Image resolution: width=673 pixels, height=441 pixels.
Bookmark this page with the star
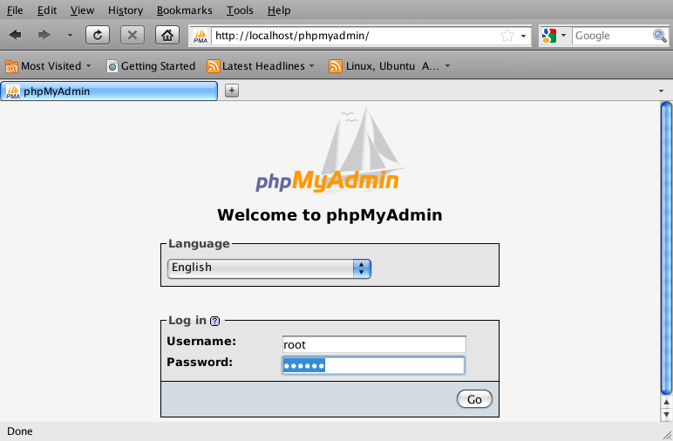click(x=507, y=35)
